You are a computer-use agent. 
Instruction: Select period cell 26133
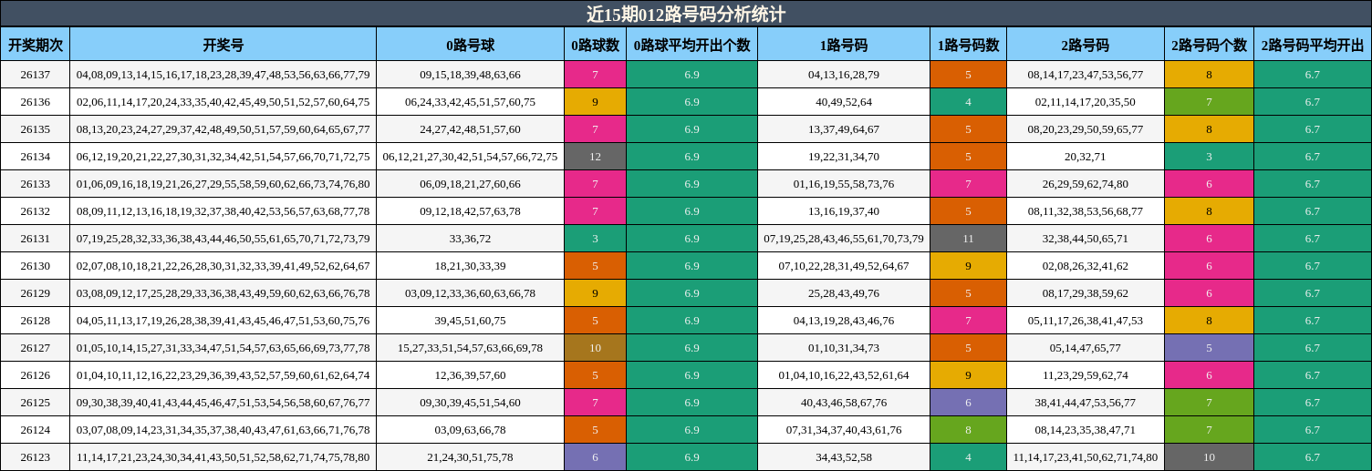click(36, 184)
